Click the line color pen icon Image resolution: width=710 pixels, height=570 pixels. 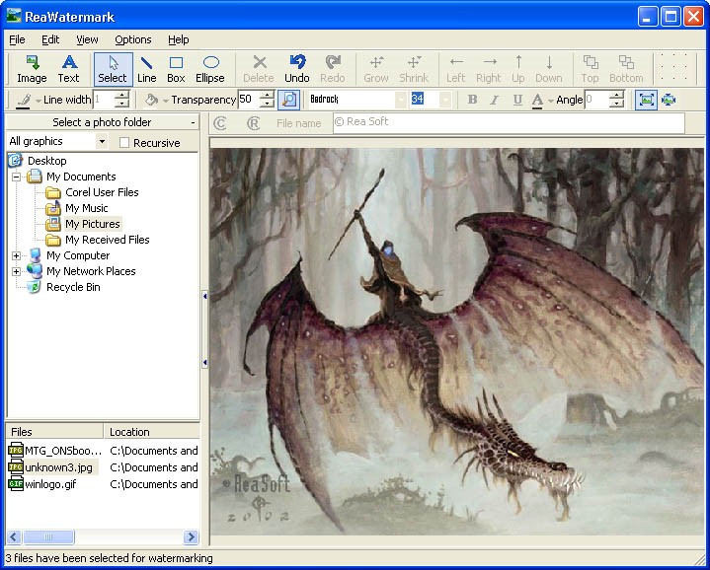point(24,100)
